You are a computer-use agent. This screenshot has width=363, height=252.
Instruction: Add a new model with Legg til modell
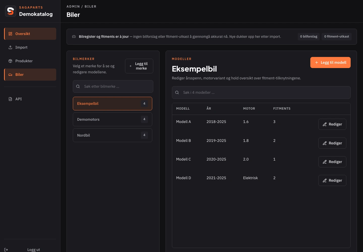(x=330, y=62)
